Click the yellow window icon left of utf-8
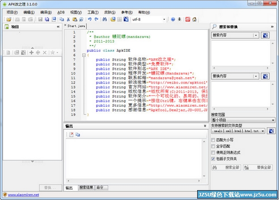 click(x=113, y=19)
